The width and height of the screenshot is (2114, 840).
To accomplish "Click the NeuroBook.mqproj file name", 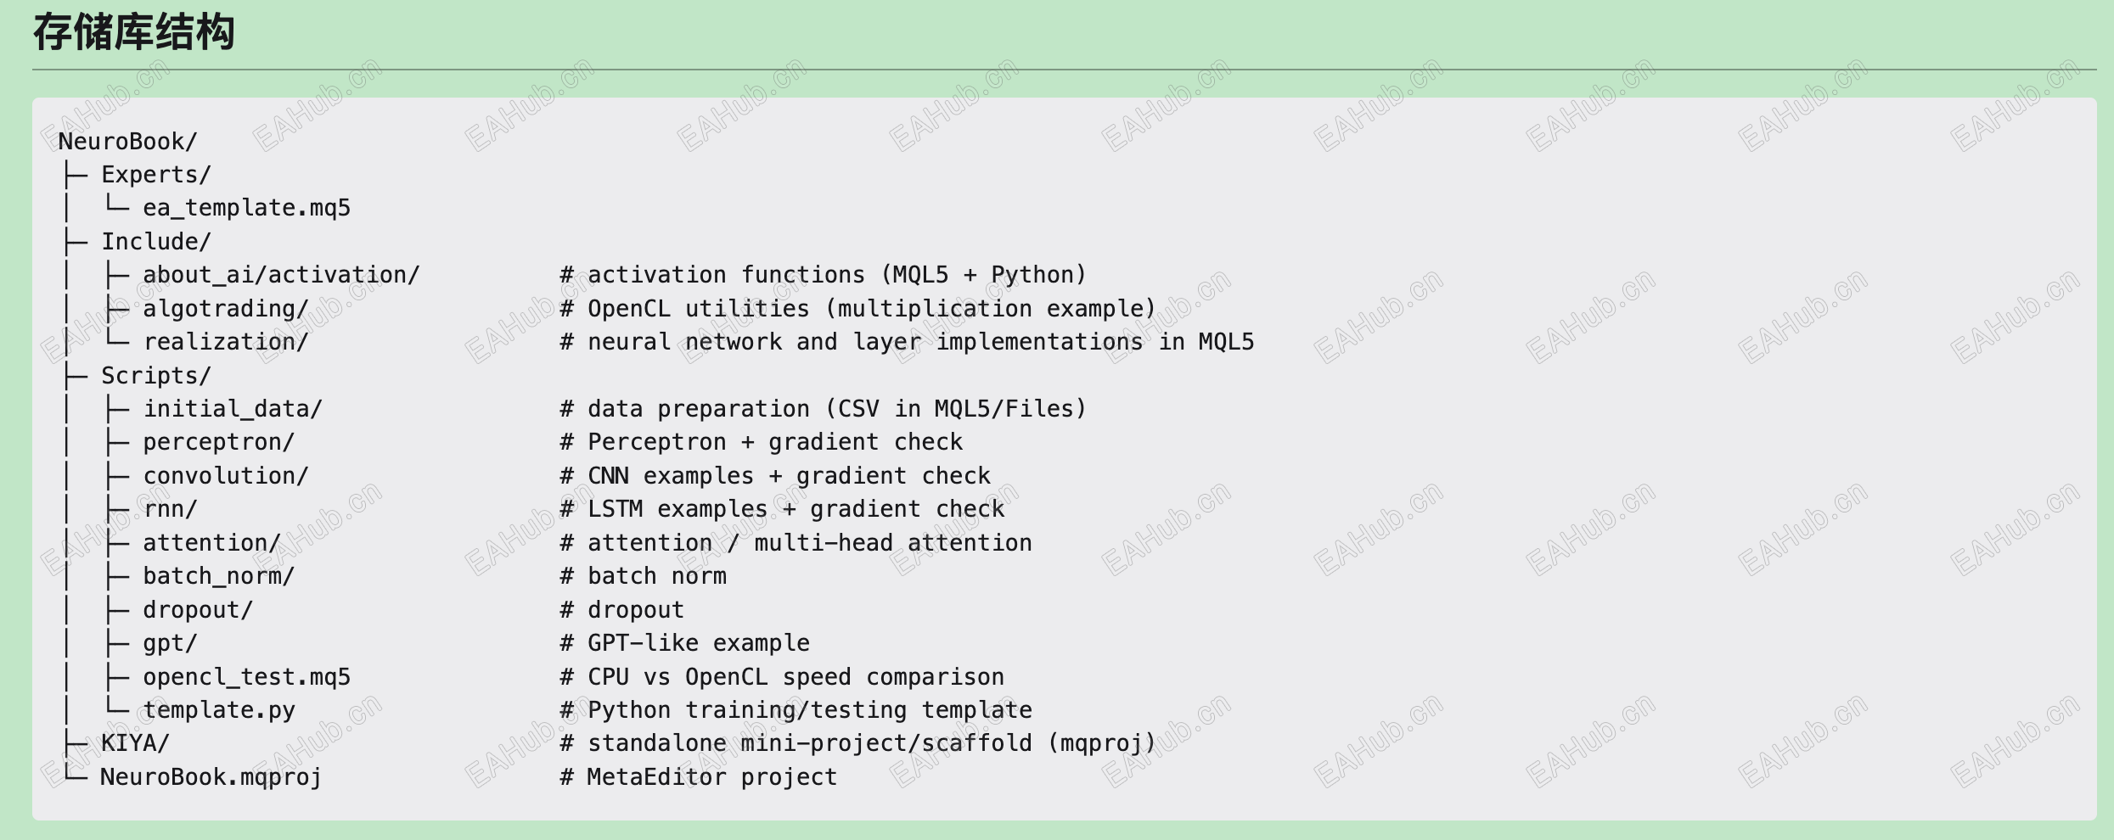I will pyautogui.click(x=211, y=777).
